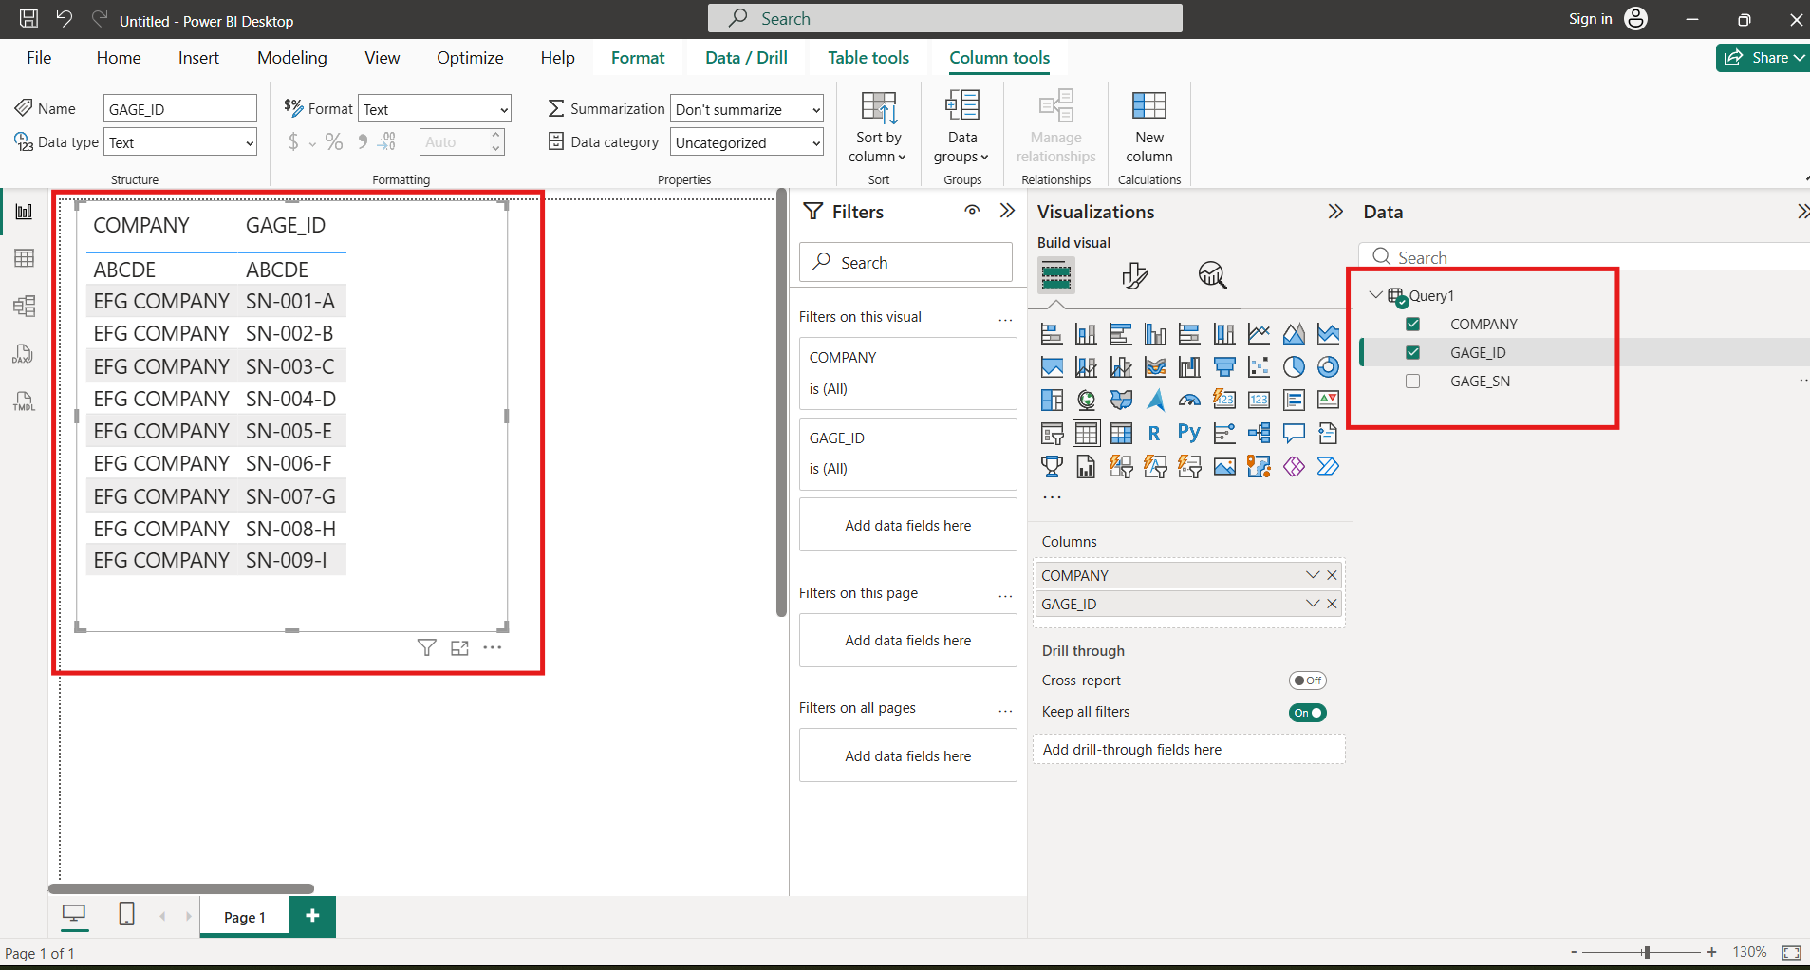Viewport: 1810px width, 970px height.
Task: Open TMDL view in sidebar
Action: 24,401
